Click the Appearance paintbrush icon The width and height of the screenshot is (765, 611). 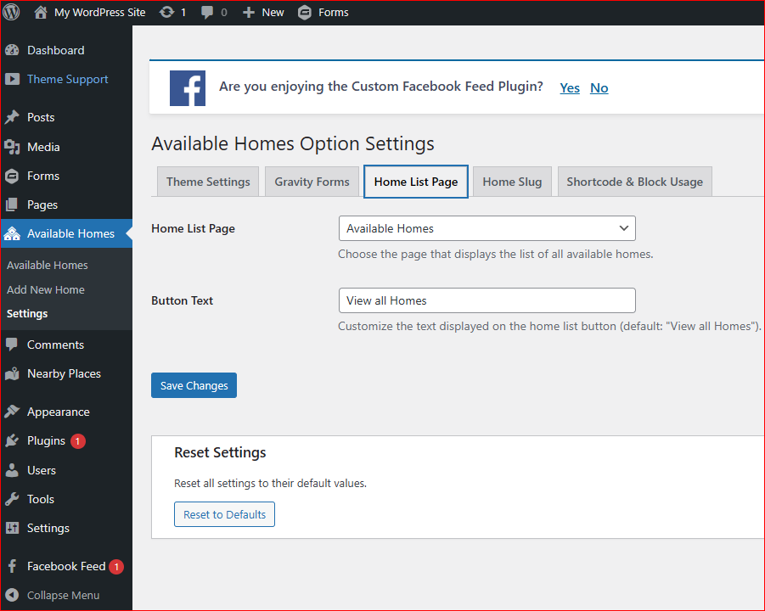pos(12,412)
